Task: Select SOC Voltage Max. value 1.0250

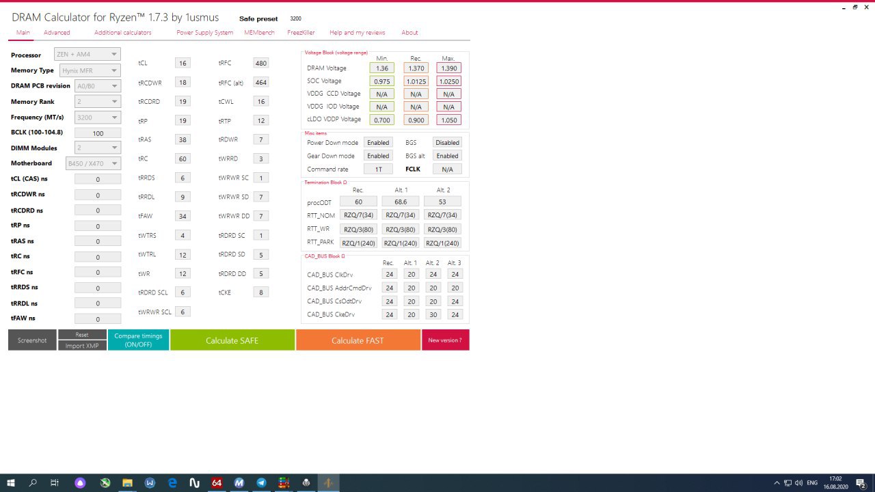Action: coord(448,81)
